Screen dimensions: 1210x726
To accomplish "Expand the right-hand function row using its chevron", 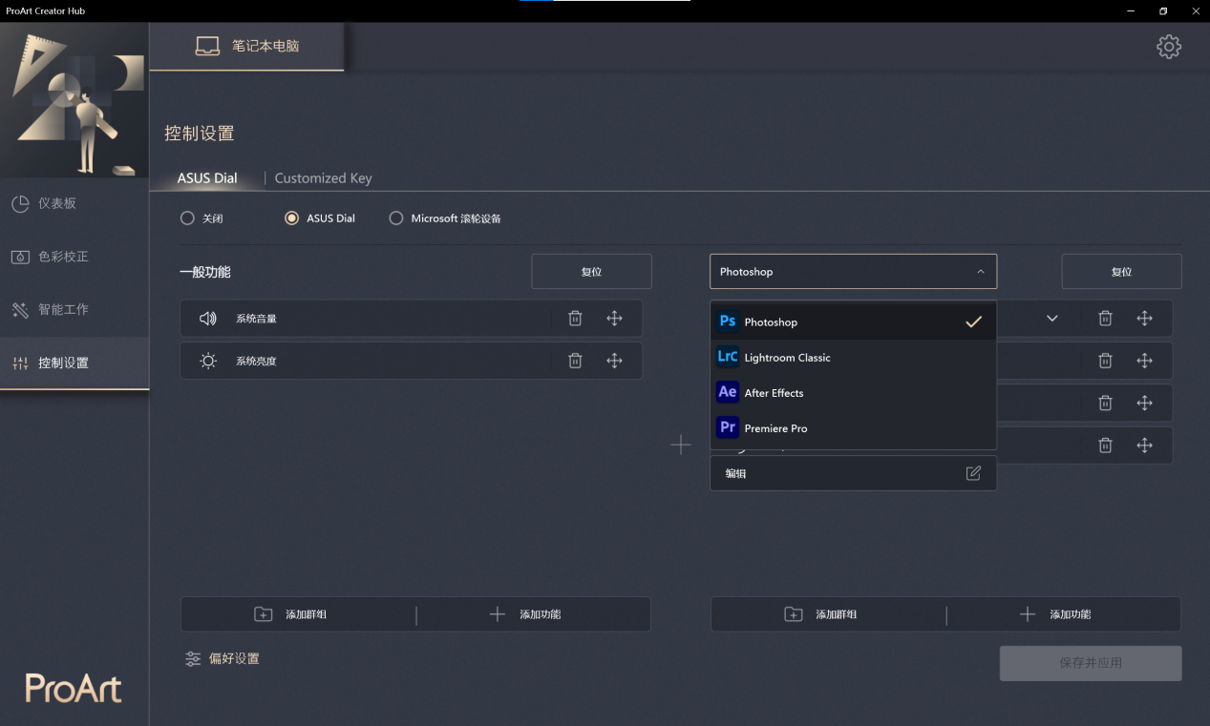I will click(1052, 319).
